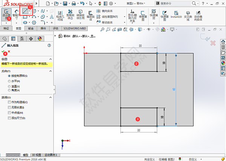Enable the 无限长度 (Infinite length) checkbox

9,107
